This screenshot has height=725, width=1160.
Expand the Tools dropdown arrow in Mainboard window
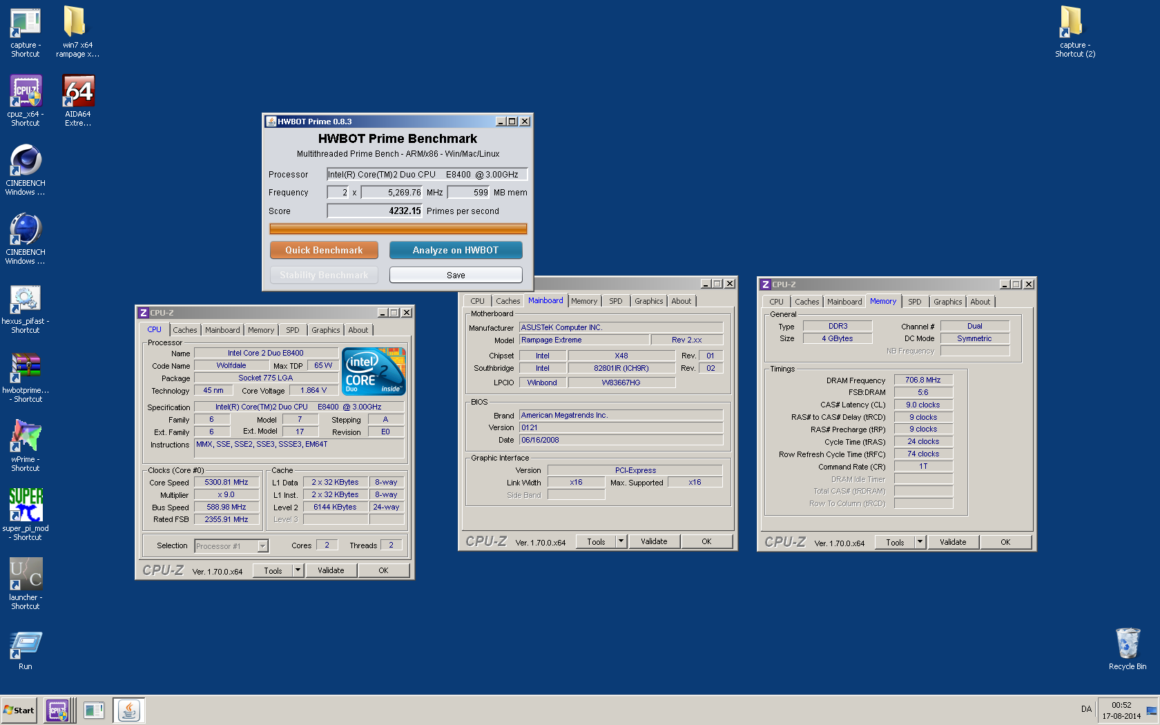click(621, 541)
